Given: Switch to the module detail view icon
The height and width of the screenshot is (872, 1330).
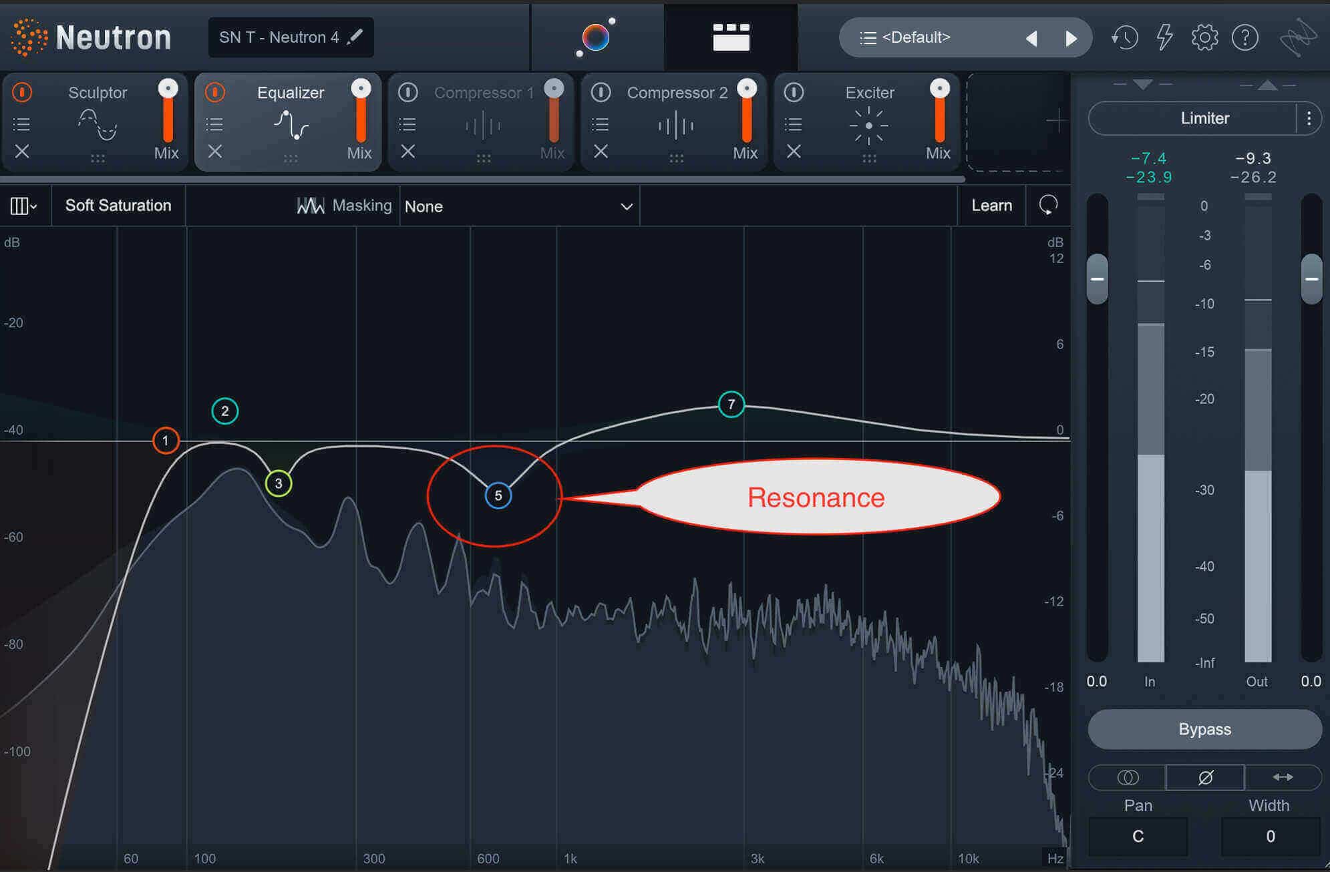Looking at the screenshot, I should 731,37.
